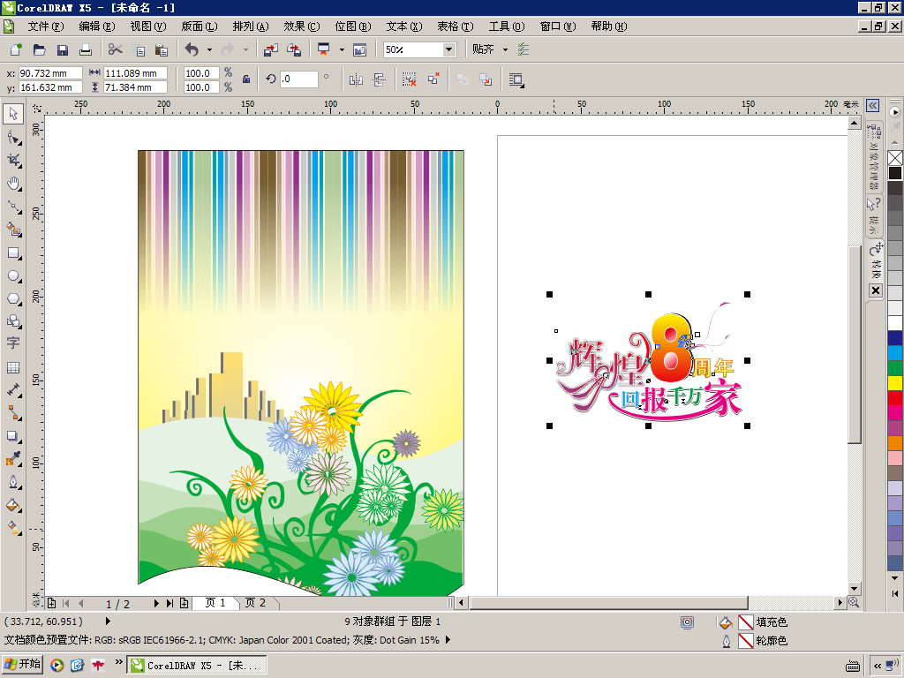Pick the Ellipse tool
904x678 pixels.
tap(13, 275)
